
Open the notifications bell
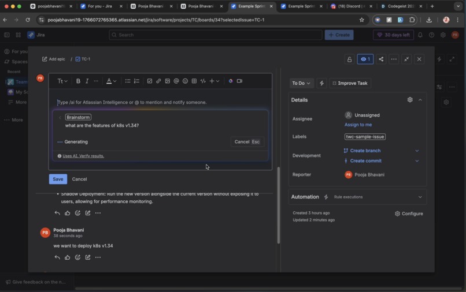tap(420, 35)
